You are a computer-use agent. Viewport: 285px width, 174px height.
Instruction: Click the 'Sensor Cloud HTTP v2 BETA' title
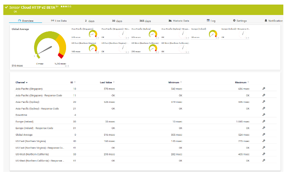[32, 7]
